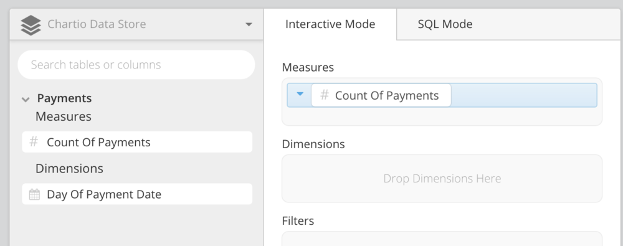623x246 pixels.
Task: Click the Chartio Data Store label
Action: (97, 24)
